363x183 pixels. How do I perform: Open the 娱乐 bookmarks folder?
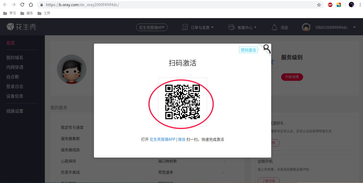[x=27, y=13]
